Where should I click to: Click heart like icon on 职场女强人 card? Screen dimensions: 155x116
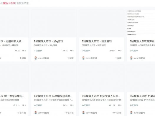pyautogui.click(x=119, y=105)
